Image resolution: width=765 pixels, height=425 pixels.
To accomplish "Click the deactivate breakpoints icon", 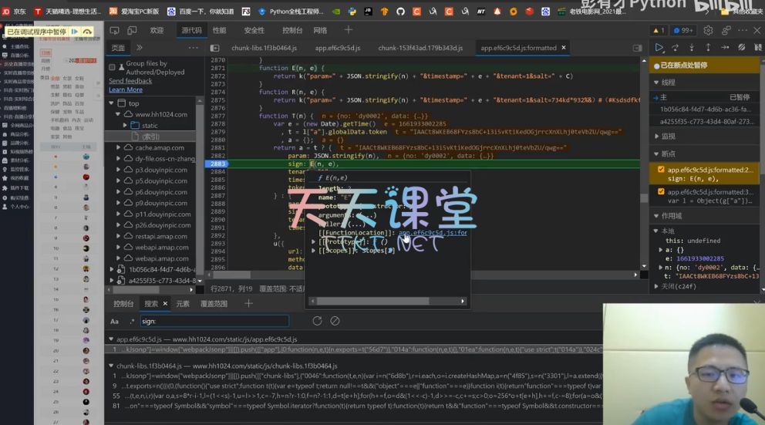I will [741, 48].
